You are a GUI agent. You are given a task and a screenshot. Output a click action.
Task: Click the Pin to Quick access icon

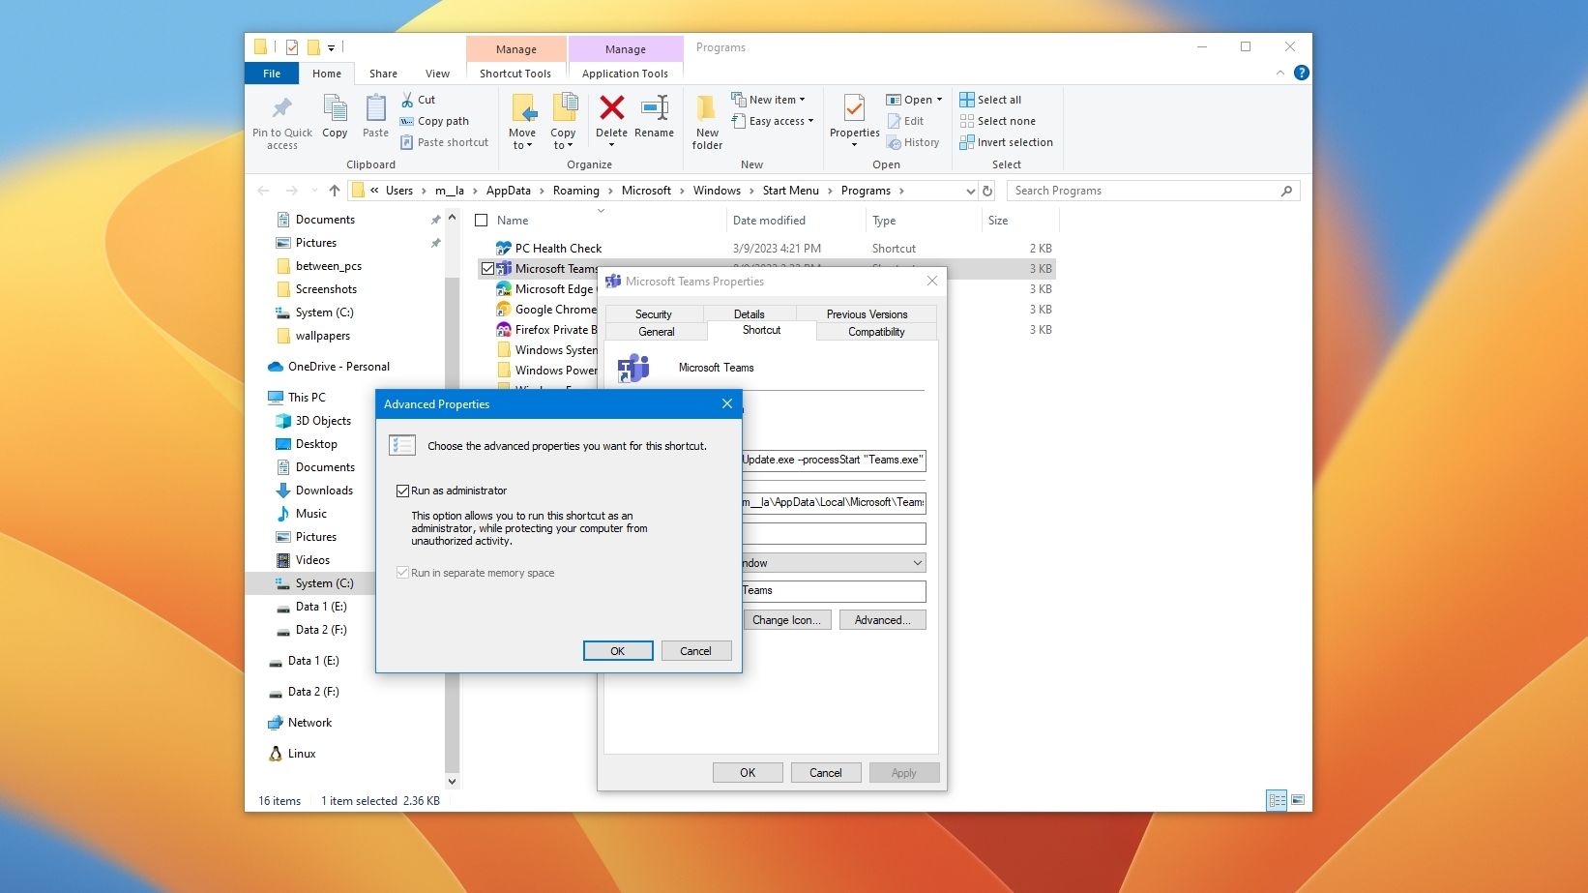tap(281, 108)
